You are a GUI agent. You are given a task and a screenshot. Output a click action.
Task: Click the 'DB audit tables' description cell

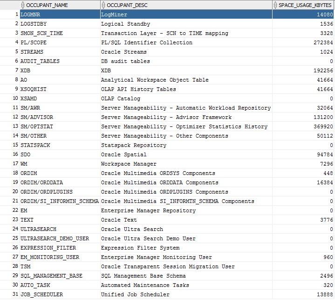point(186,61)
